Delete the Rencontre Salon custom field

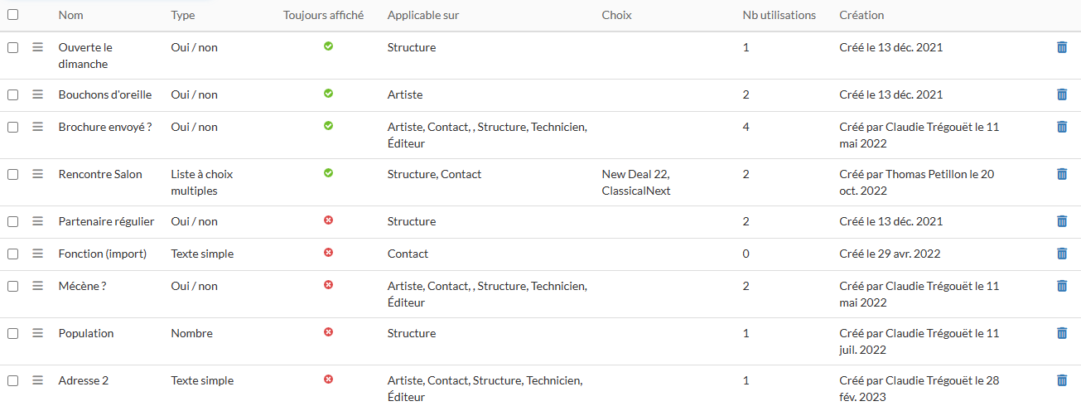pos(1062,174)
